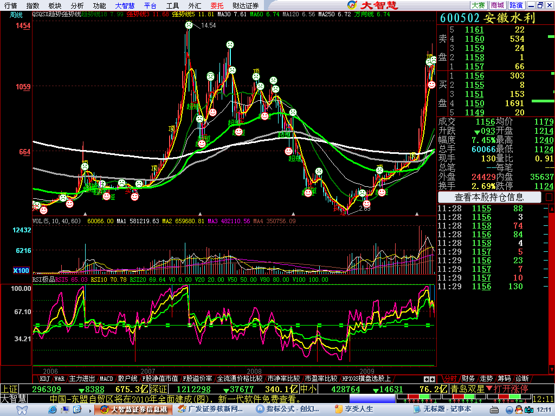Screen dimensions: 555x416
Task: Tick the red checkbox beside 查看本股持仓信息
Action: click(x=548, y=197)
